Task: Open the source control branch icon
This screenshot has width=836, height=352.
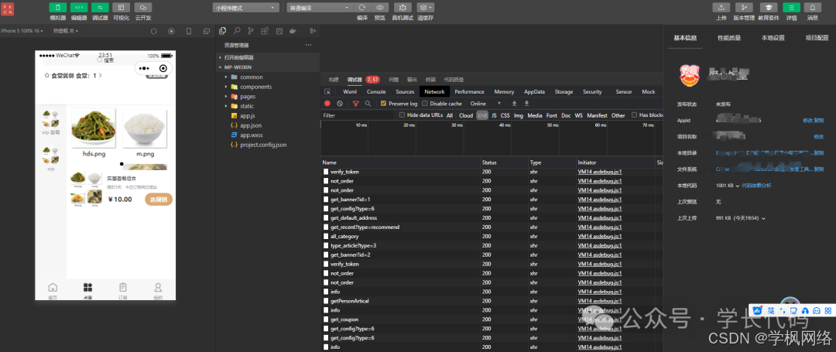Action: click(x=251, y=31)
